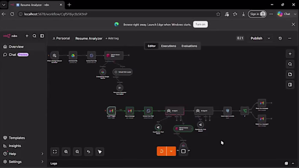Select the Gmail 'Get a message' node
299x168 pixels.
click(x=130, y=111)
